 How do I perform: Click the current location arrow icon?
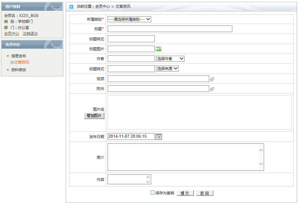coord(71,6)
